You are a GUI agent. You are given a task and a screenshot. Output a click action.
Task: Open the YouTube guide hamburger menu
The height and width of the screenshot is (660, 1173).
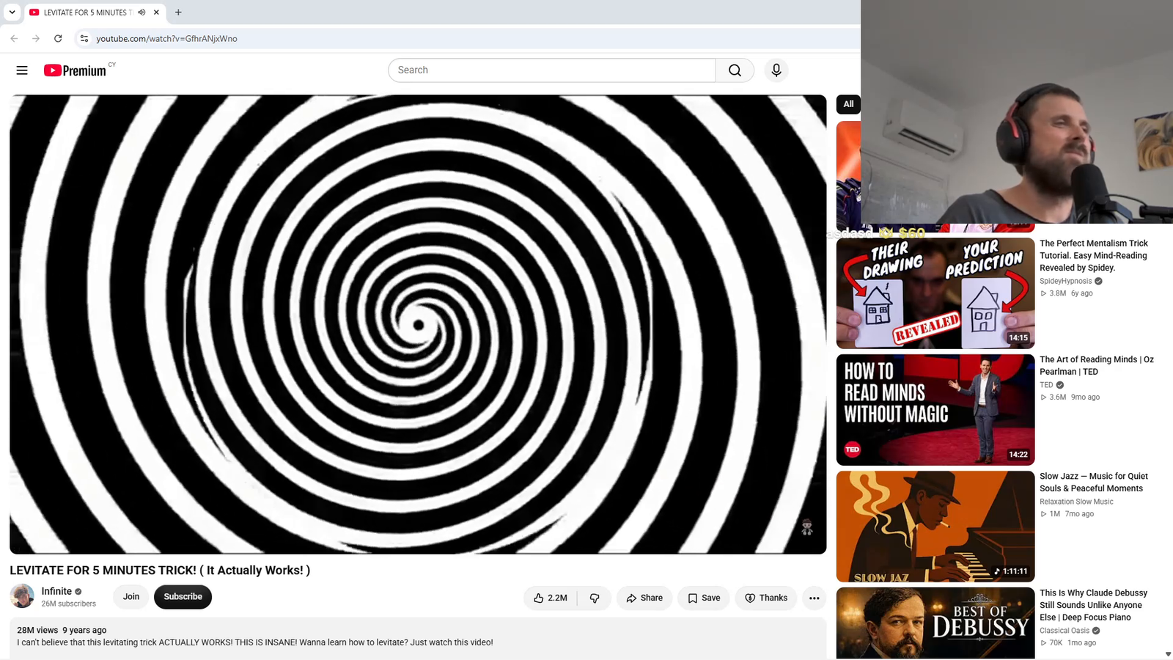click(x=22, y=70)
